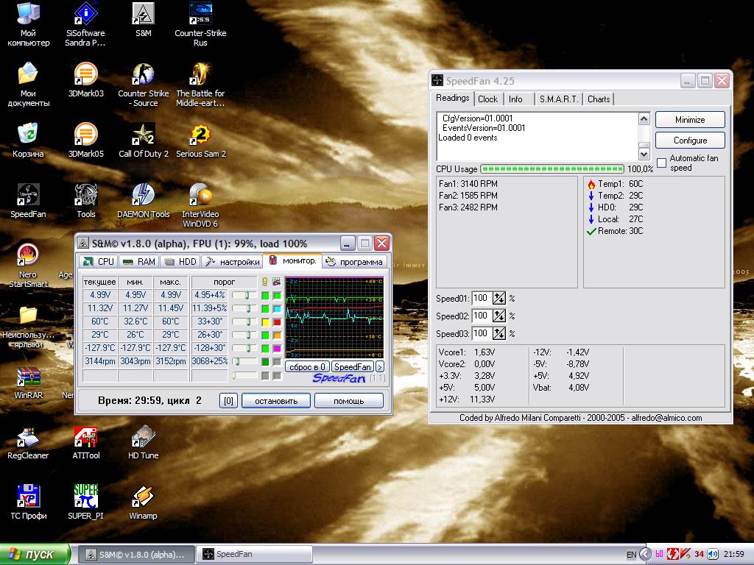
Task: Click the threshold slider for the 4.95+4% row
Action: [x=244, y=295]
